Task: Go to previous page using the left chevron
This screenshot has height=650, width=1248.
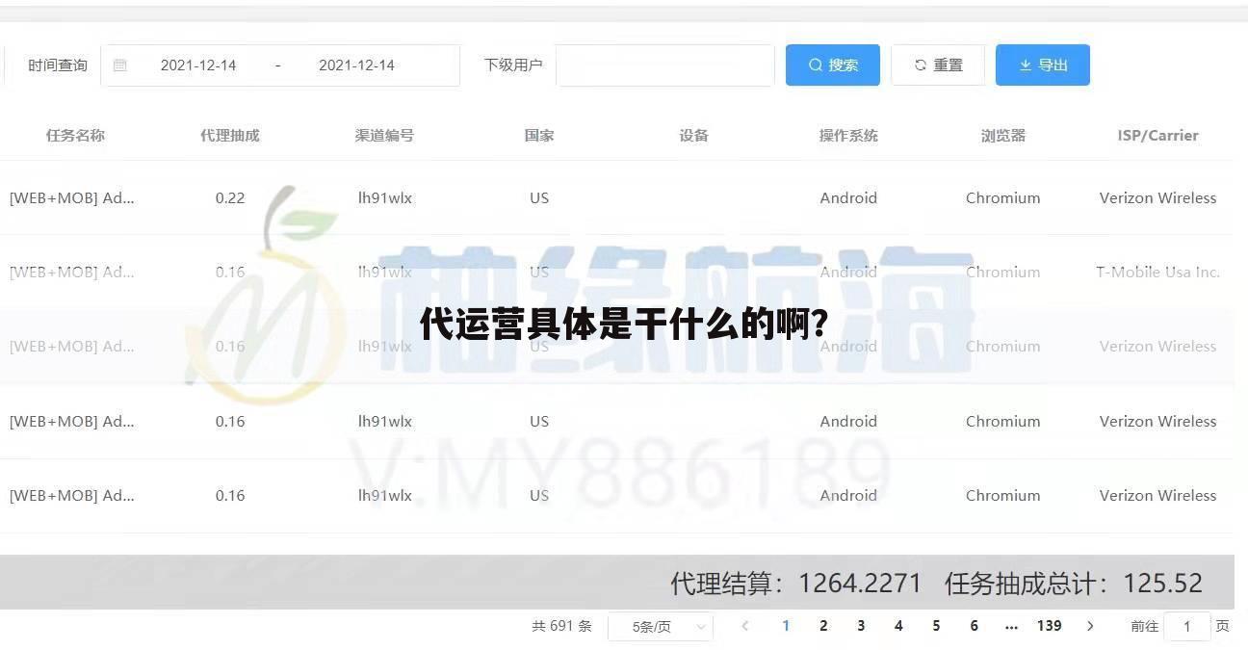Action: [x=744, y=626]
